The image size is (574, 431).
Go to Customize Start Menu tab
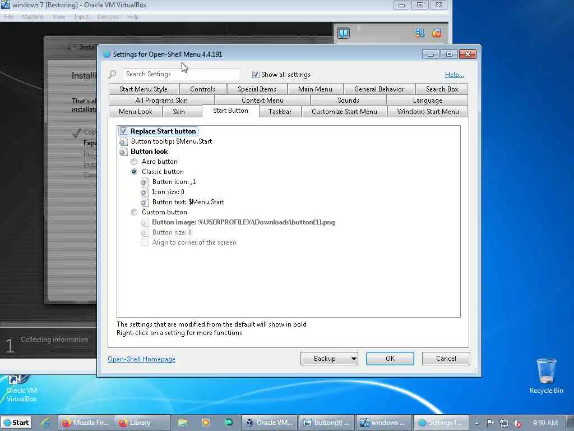click(x=344, y=112)
